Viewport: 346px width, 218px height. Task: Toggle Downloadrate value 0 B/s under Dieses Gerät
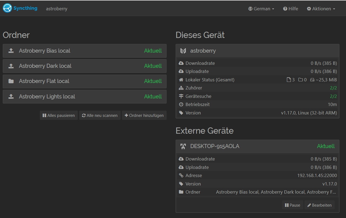click(324, 63)
